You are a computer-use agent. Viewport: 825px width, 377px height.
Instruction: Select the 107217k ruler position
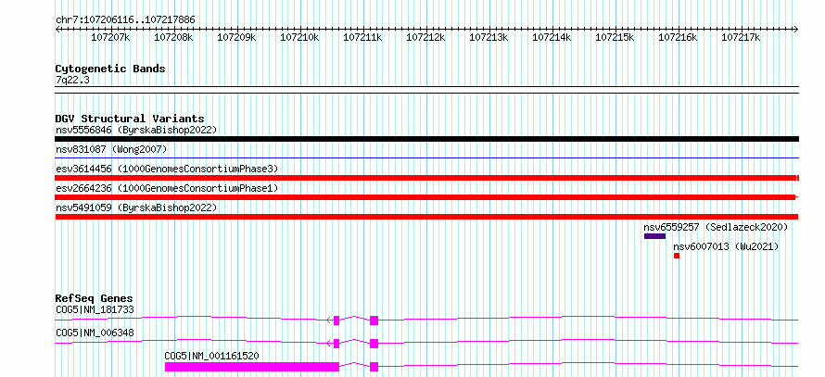(741, 37)
